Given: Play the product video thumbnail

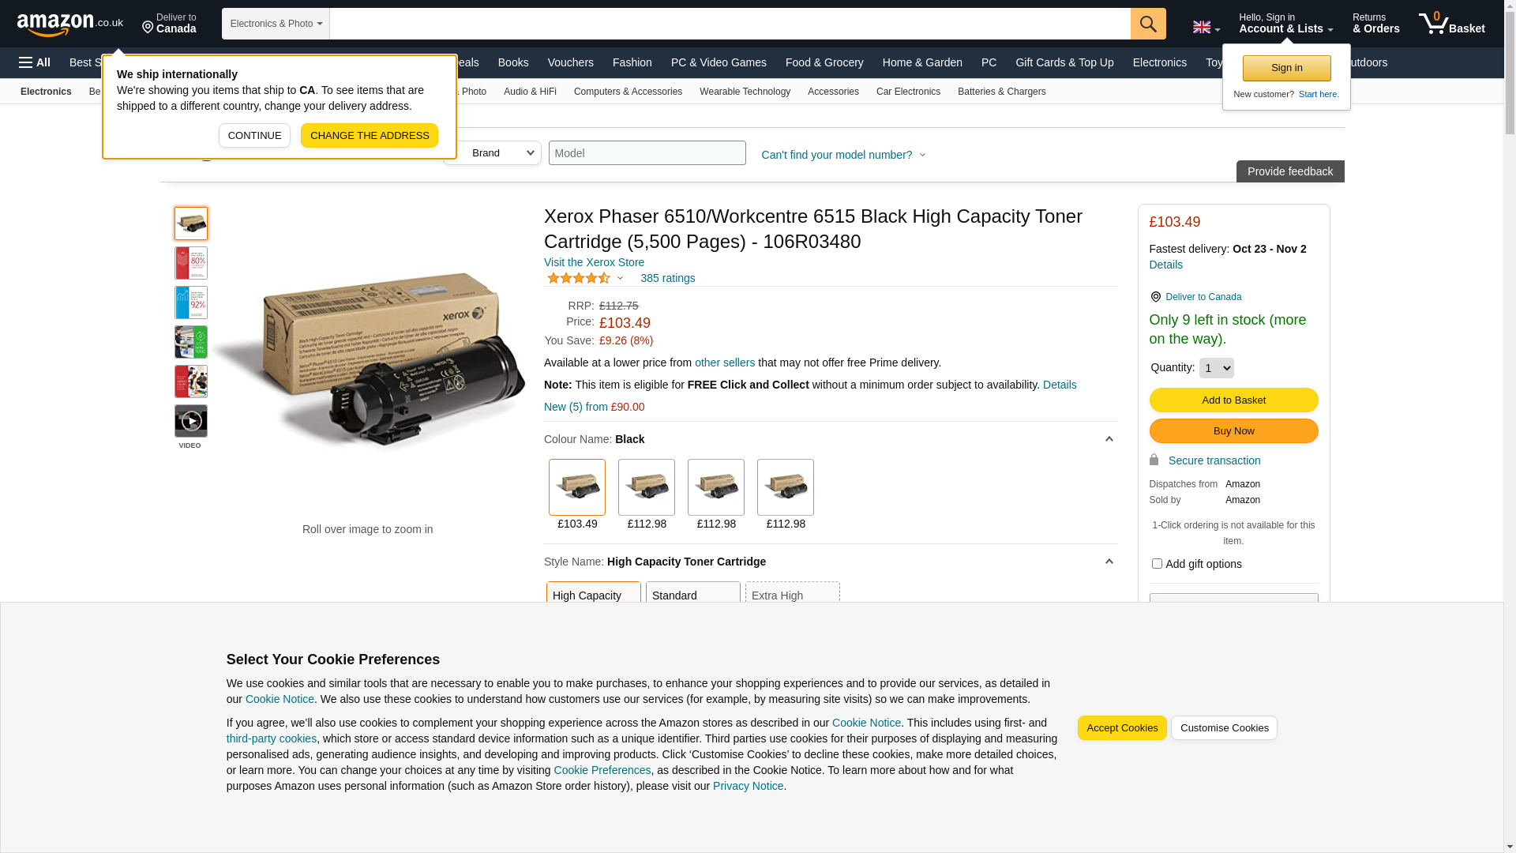Looking at the screenshot, I should coord(191,421).
